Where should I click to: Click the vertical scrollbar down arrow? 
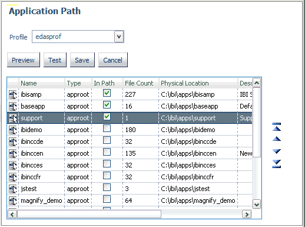257,205
